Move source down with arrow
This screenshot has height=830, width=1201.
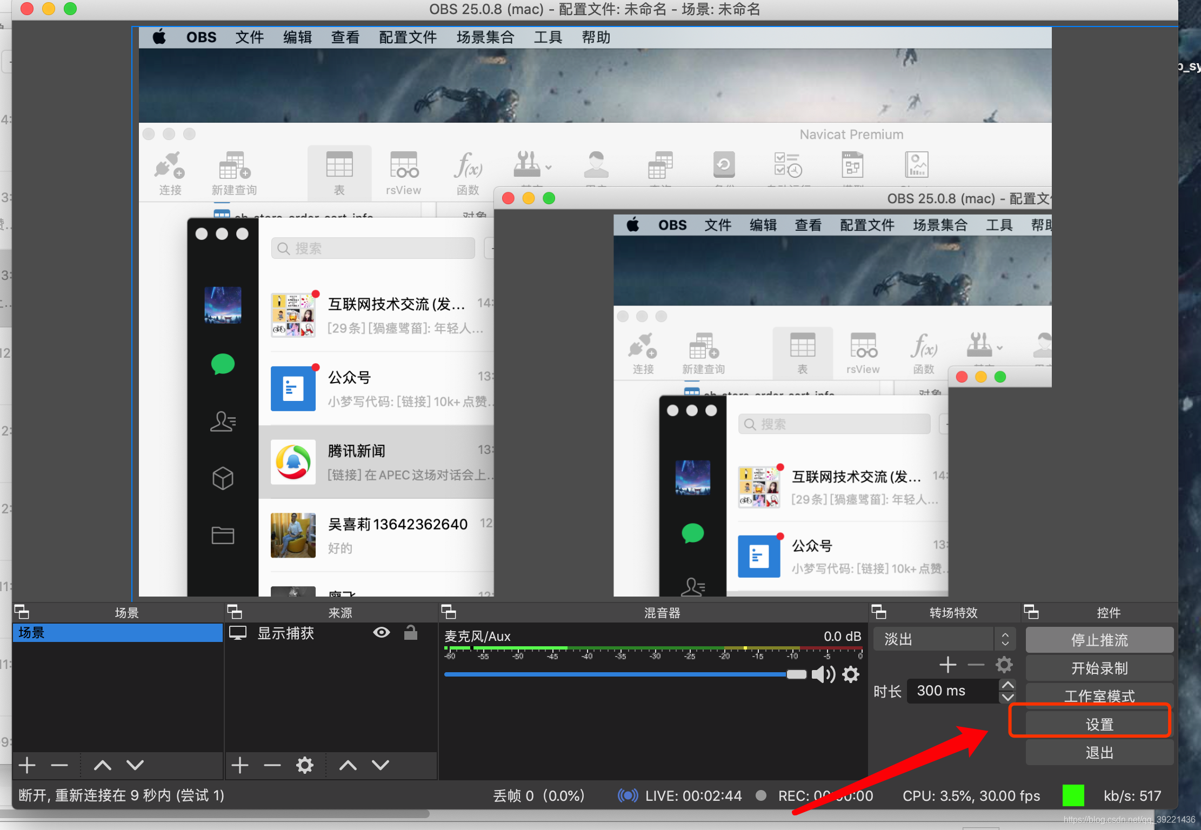[x=381, y=765]
